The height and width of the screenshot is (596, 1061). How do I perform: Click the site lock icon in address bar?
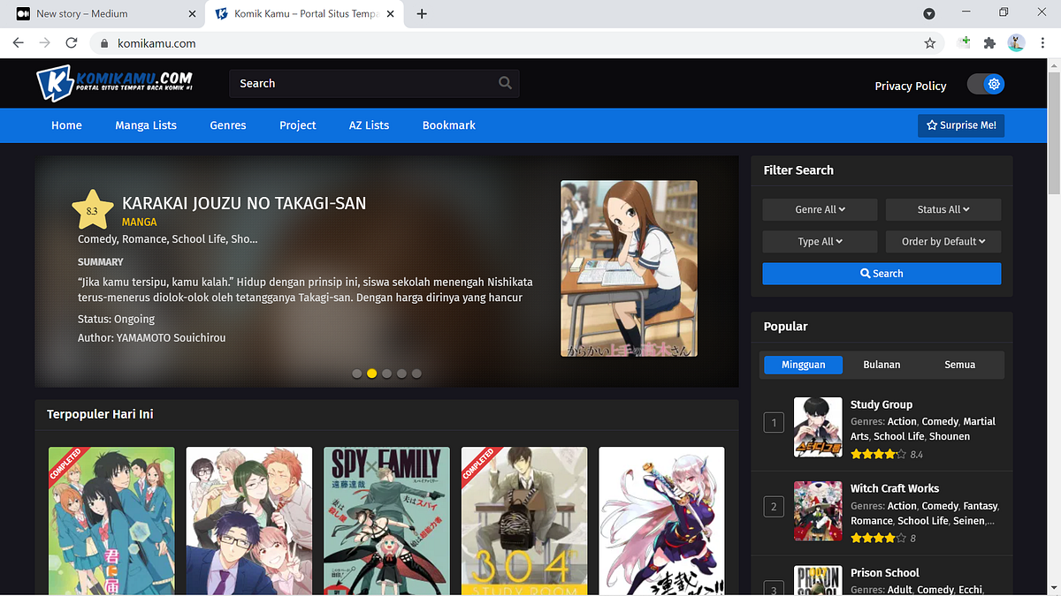104,43
